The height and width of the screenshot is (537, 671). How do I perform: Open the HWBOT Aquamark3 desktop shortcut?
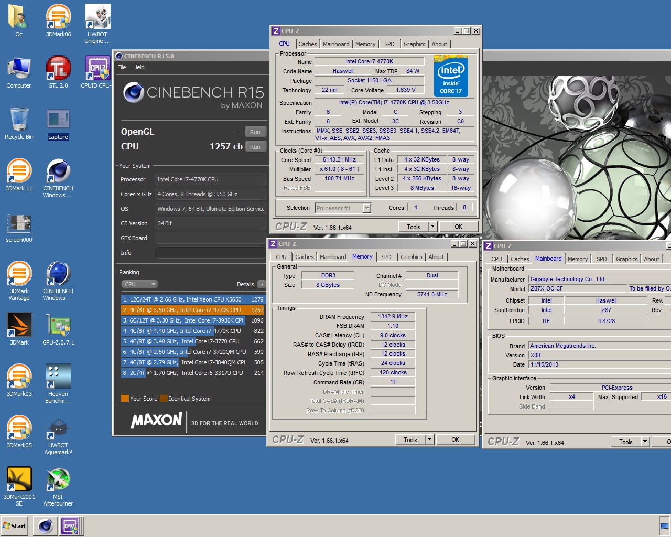(58, 435)
